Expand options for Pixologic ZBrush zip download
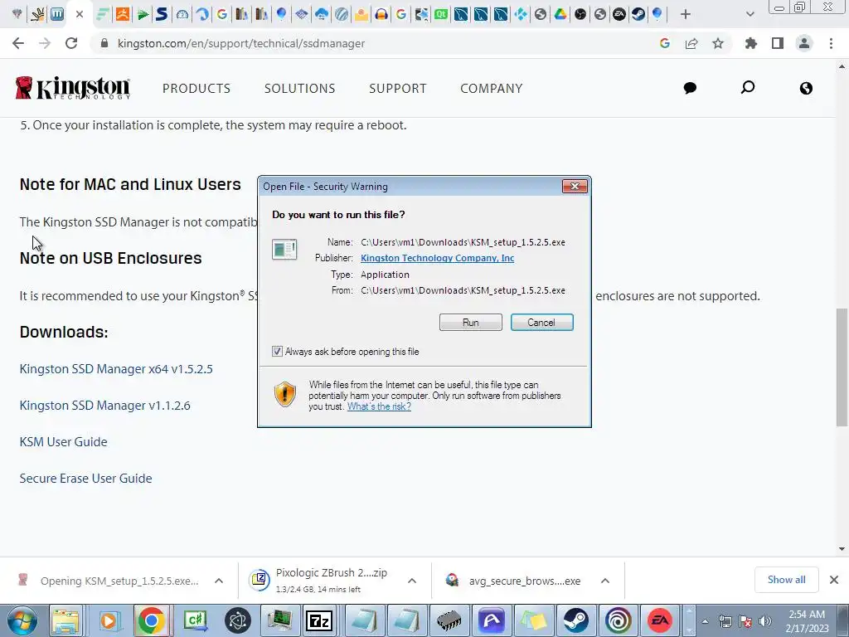This screenshot has height=637, width=849. (412, 581)
